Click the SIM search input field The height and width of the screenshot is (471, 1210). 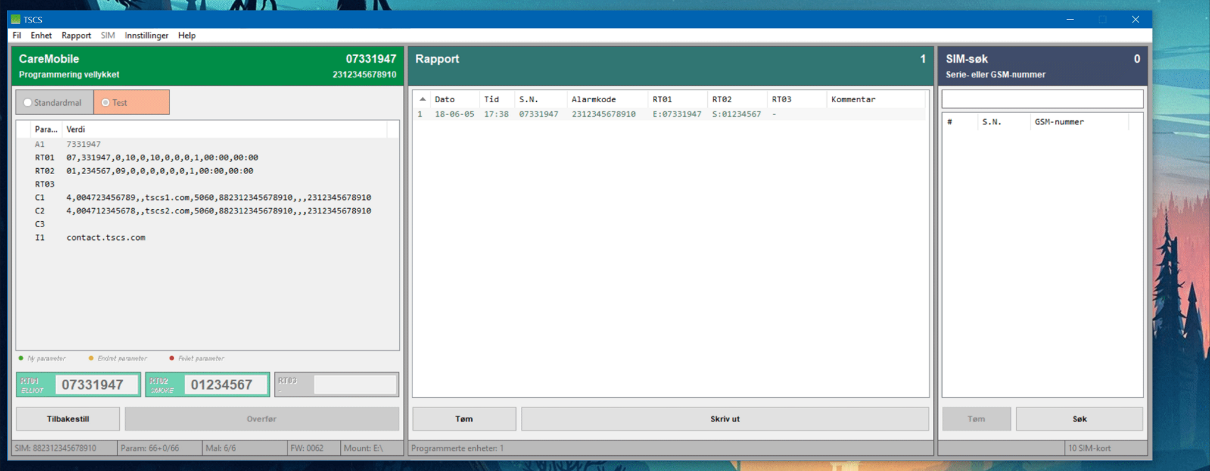coord(1042,99)
